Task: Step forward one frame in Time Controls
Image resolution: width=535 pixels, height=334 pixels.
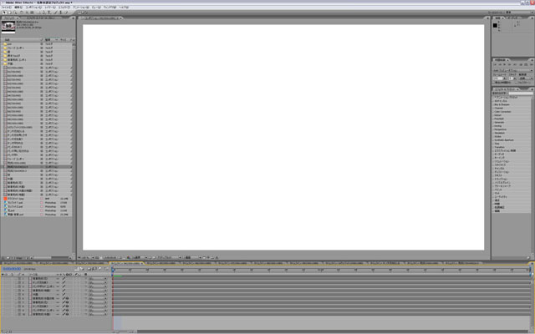Action: pos(509,64)
